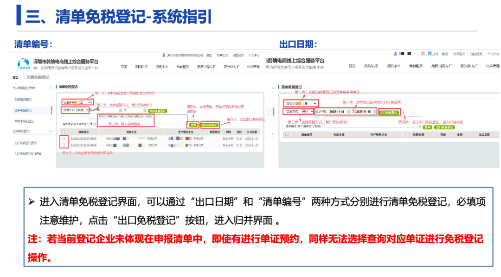Viewport: 501px width, 277px height.
Task: Check the row for list 52162025E282443806
Action: 64,145
